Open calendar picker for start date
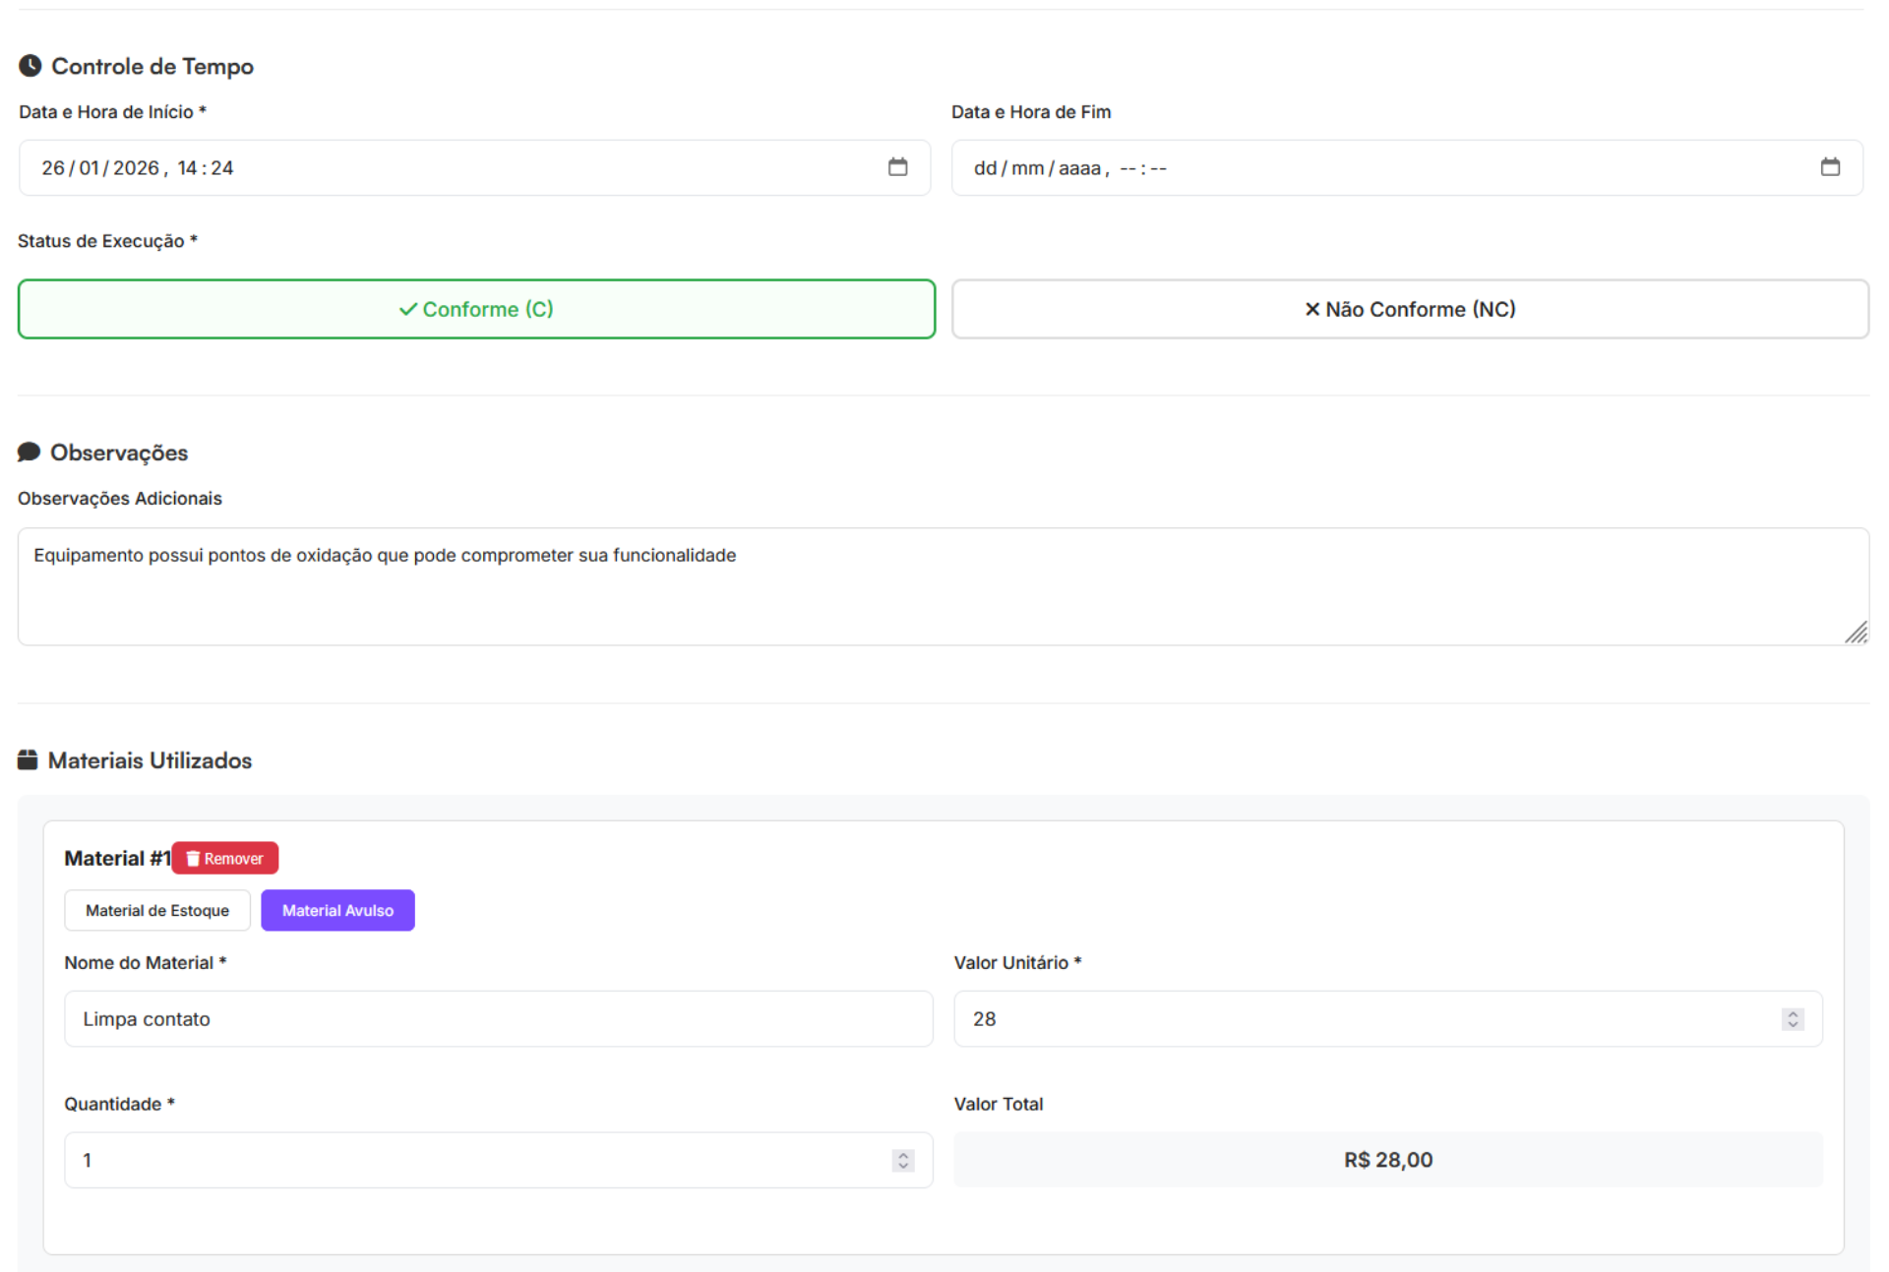This screenshot has height=1272, width=1889. [897, 167]
